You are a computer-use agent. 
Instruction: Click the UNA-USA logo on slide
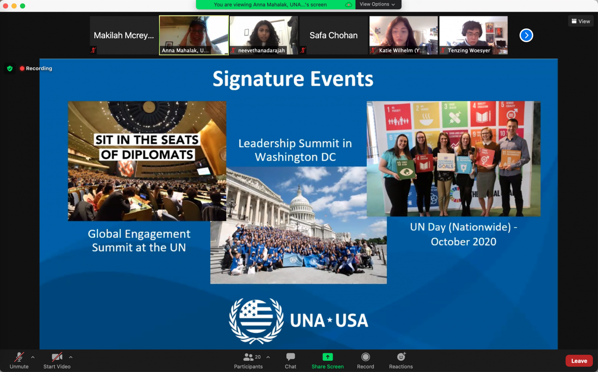point(299,321)
